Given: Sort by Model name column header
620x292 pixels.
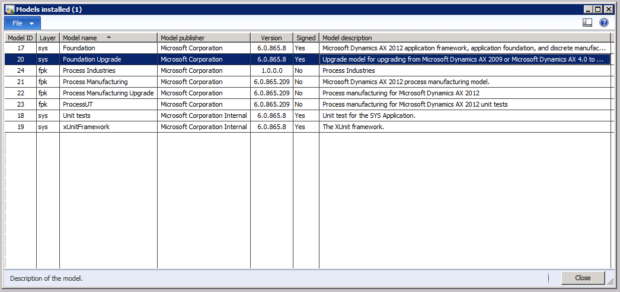Looking at the screenshot, I should click(x=108, y=38).
